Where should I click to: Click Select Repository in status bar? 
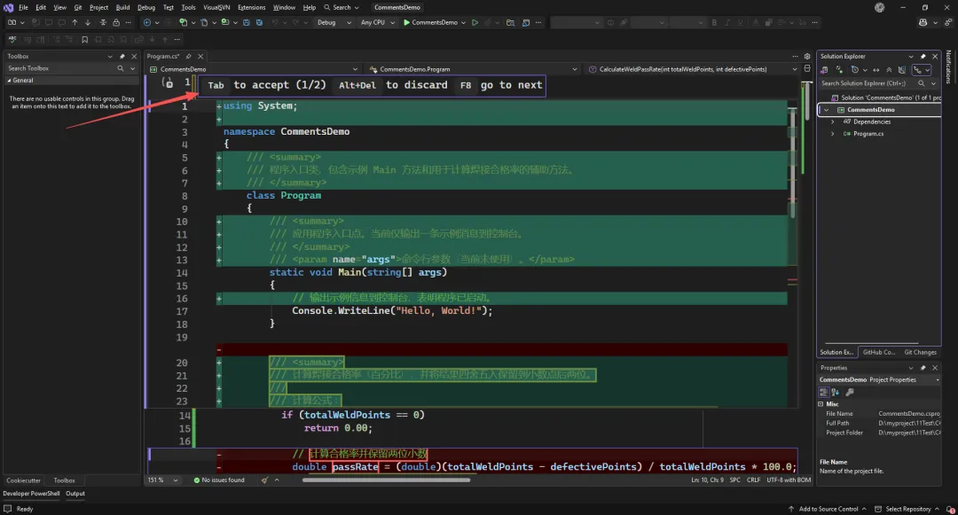(907, 509)
